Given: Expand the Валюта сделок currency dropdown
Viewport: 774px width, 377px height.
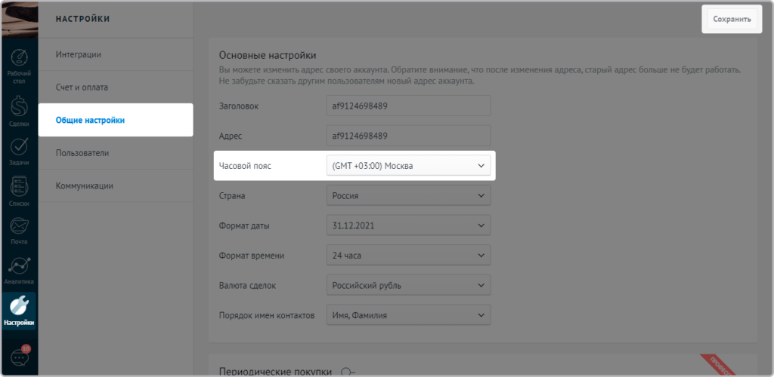Looking at the screenshot, I should tap(408, 285).
